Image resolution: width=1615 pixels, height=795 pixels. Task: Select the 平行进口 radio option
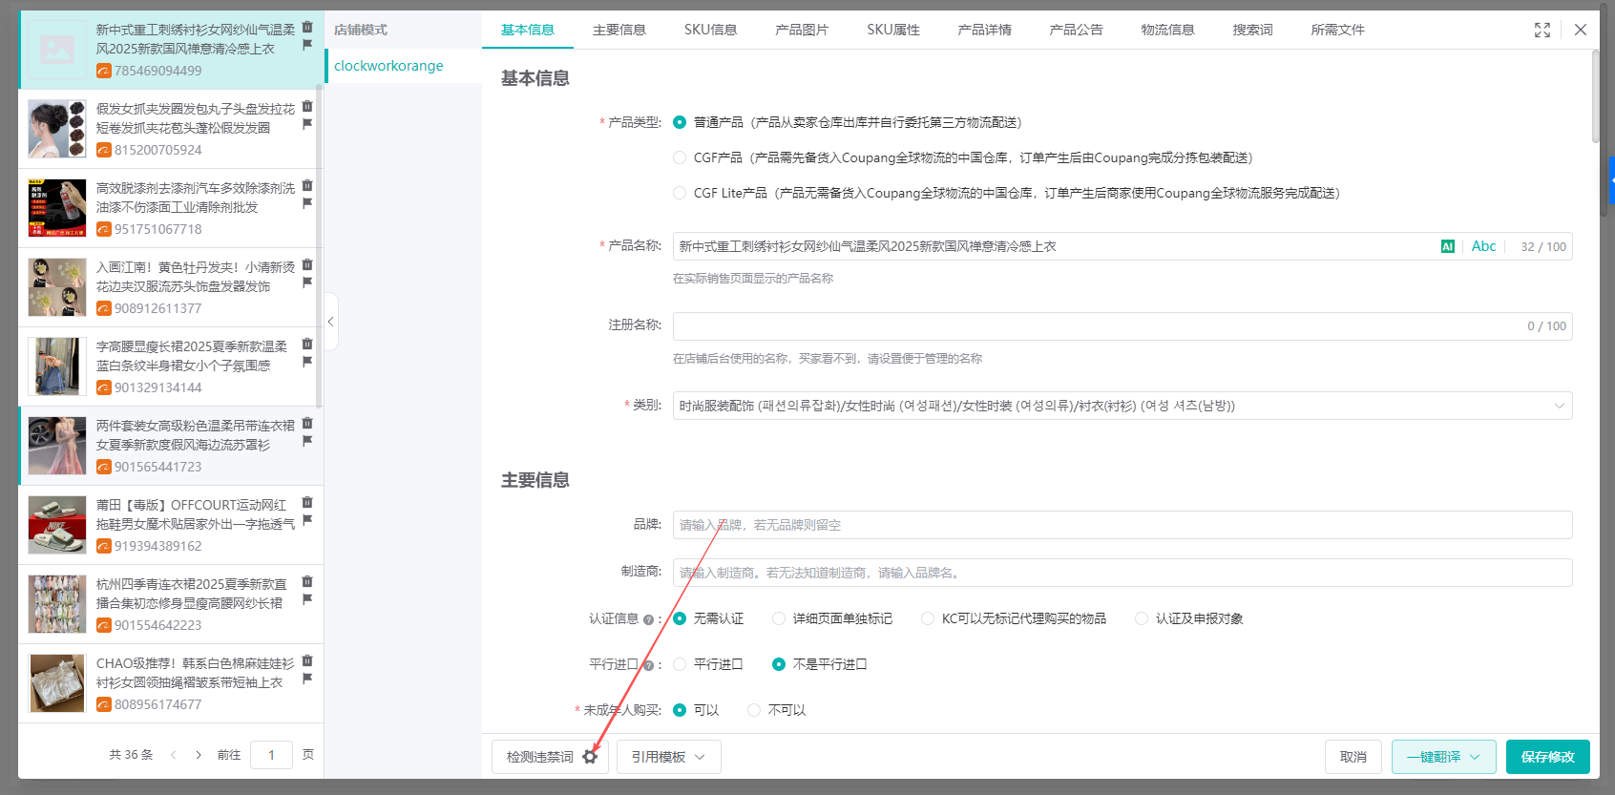680,664
